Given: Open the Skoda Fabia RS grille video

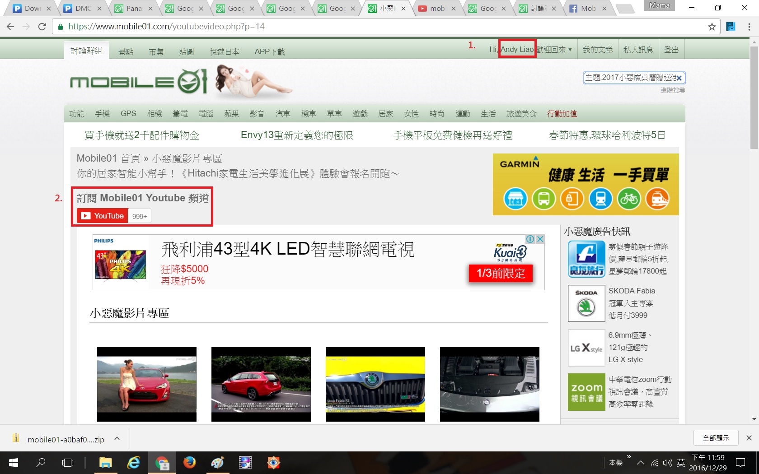Looking at the screenshot, I should [375, 384].
